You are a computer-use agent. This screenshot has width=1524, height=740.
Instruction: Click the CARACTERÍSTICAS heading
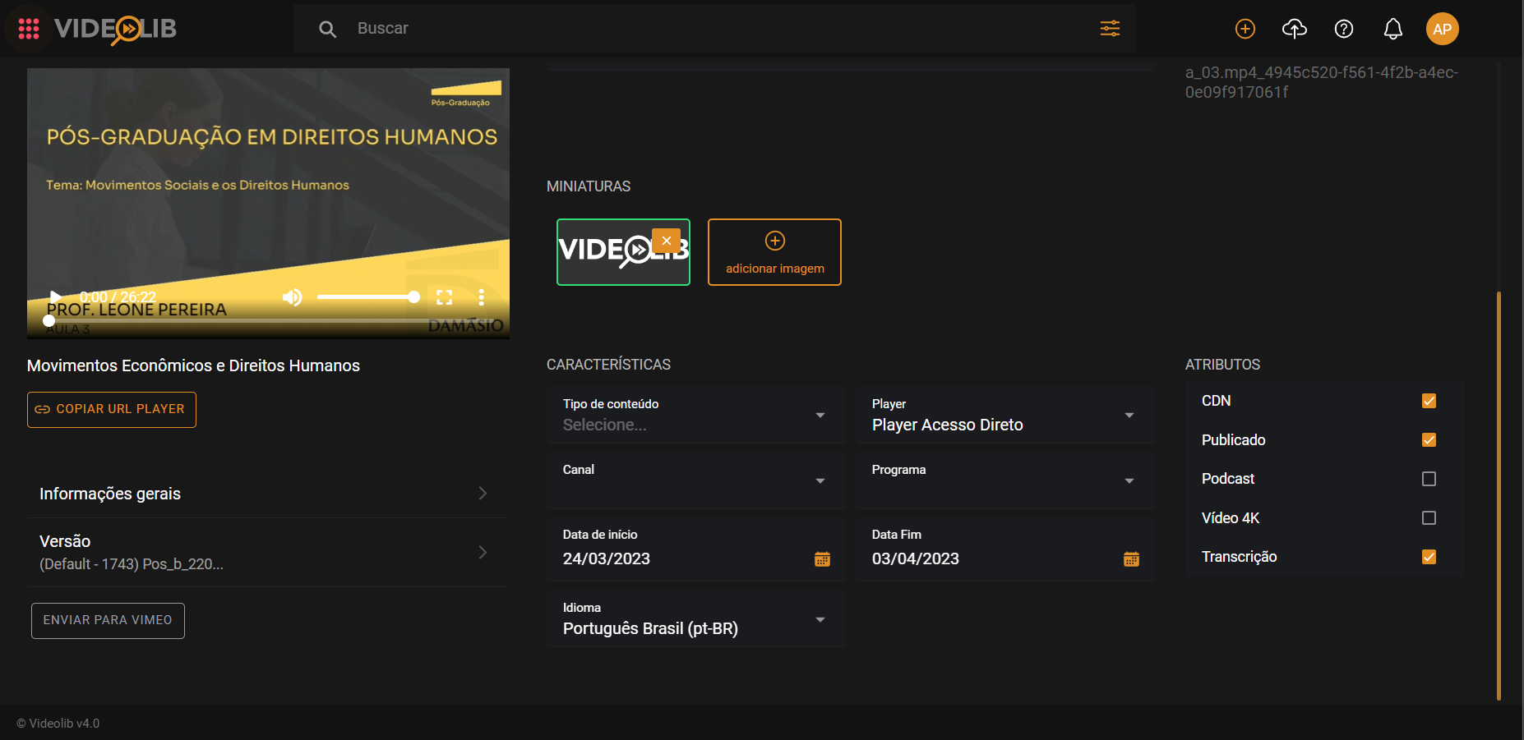(608, 365)
